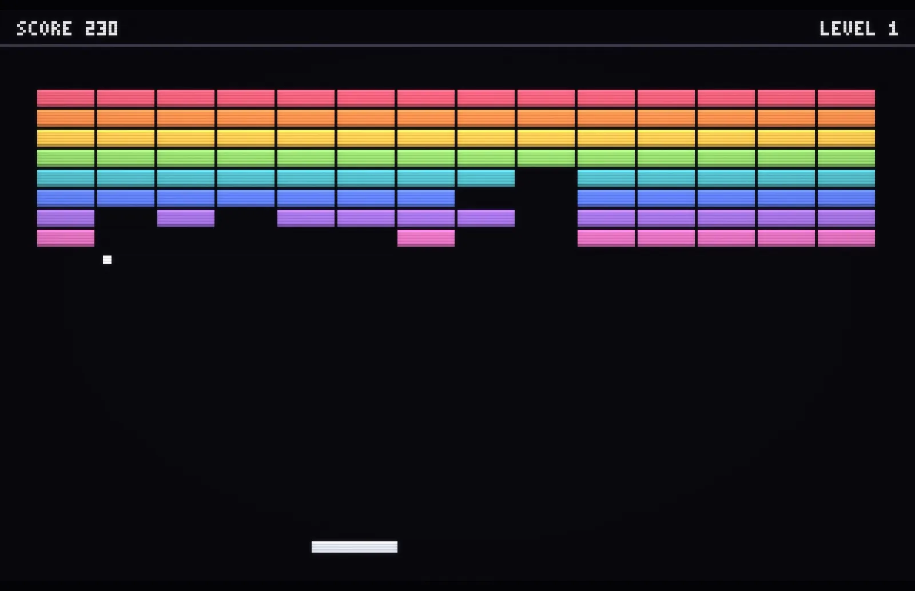Click the cyan brick just left of the cyan row gap
Screen dimensions: 915x591
click(486, 178)
